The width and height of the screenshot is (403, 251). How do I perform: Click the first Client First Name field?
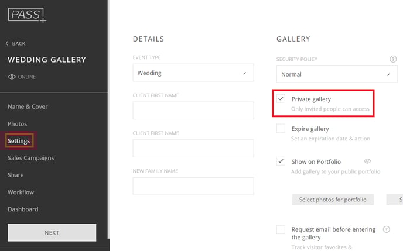[x=193, y=111]
